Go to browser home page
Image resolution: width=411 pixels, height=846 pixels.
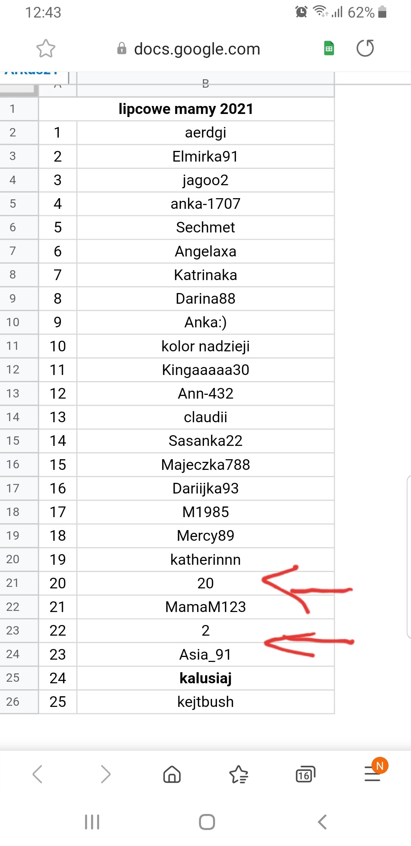pyautogui.click(x=172, y=774)
